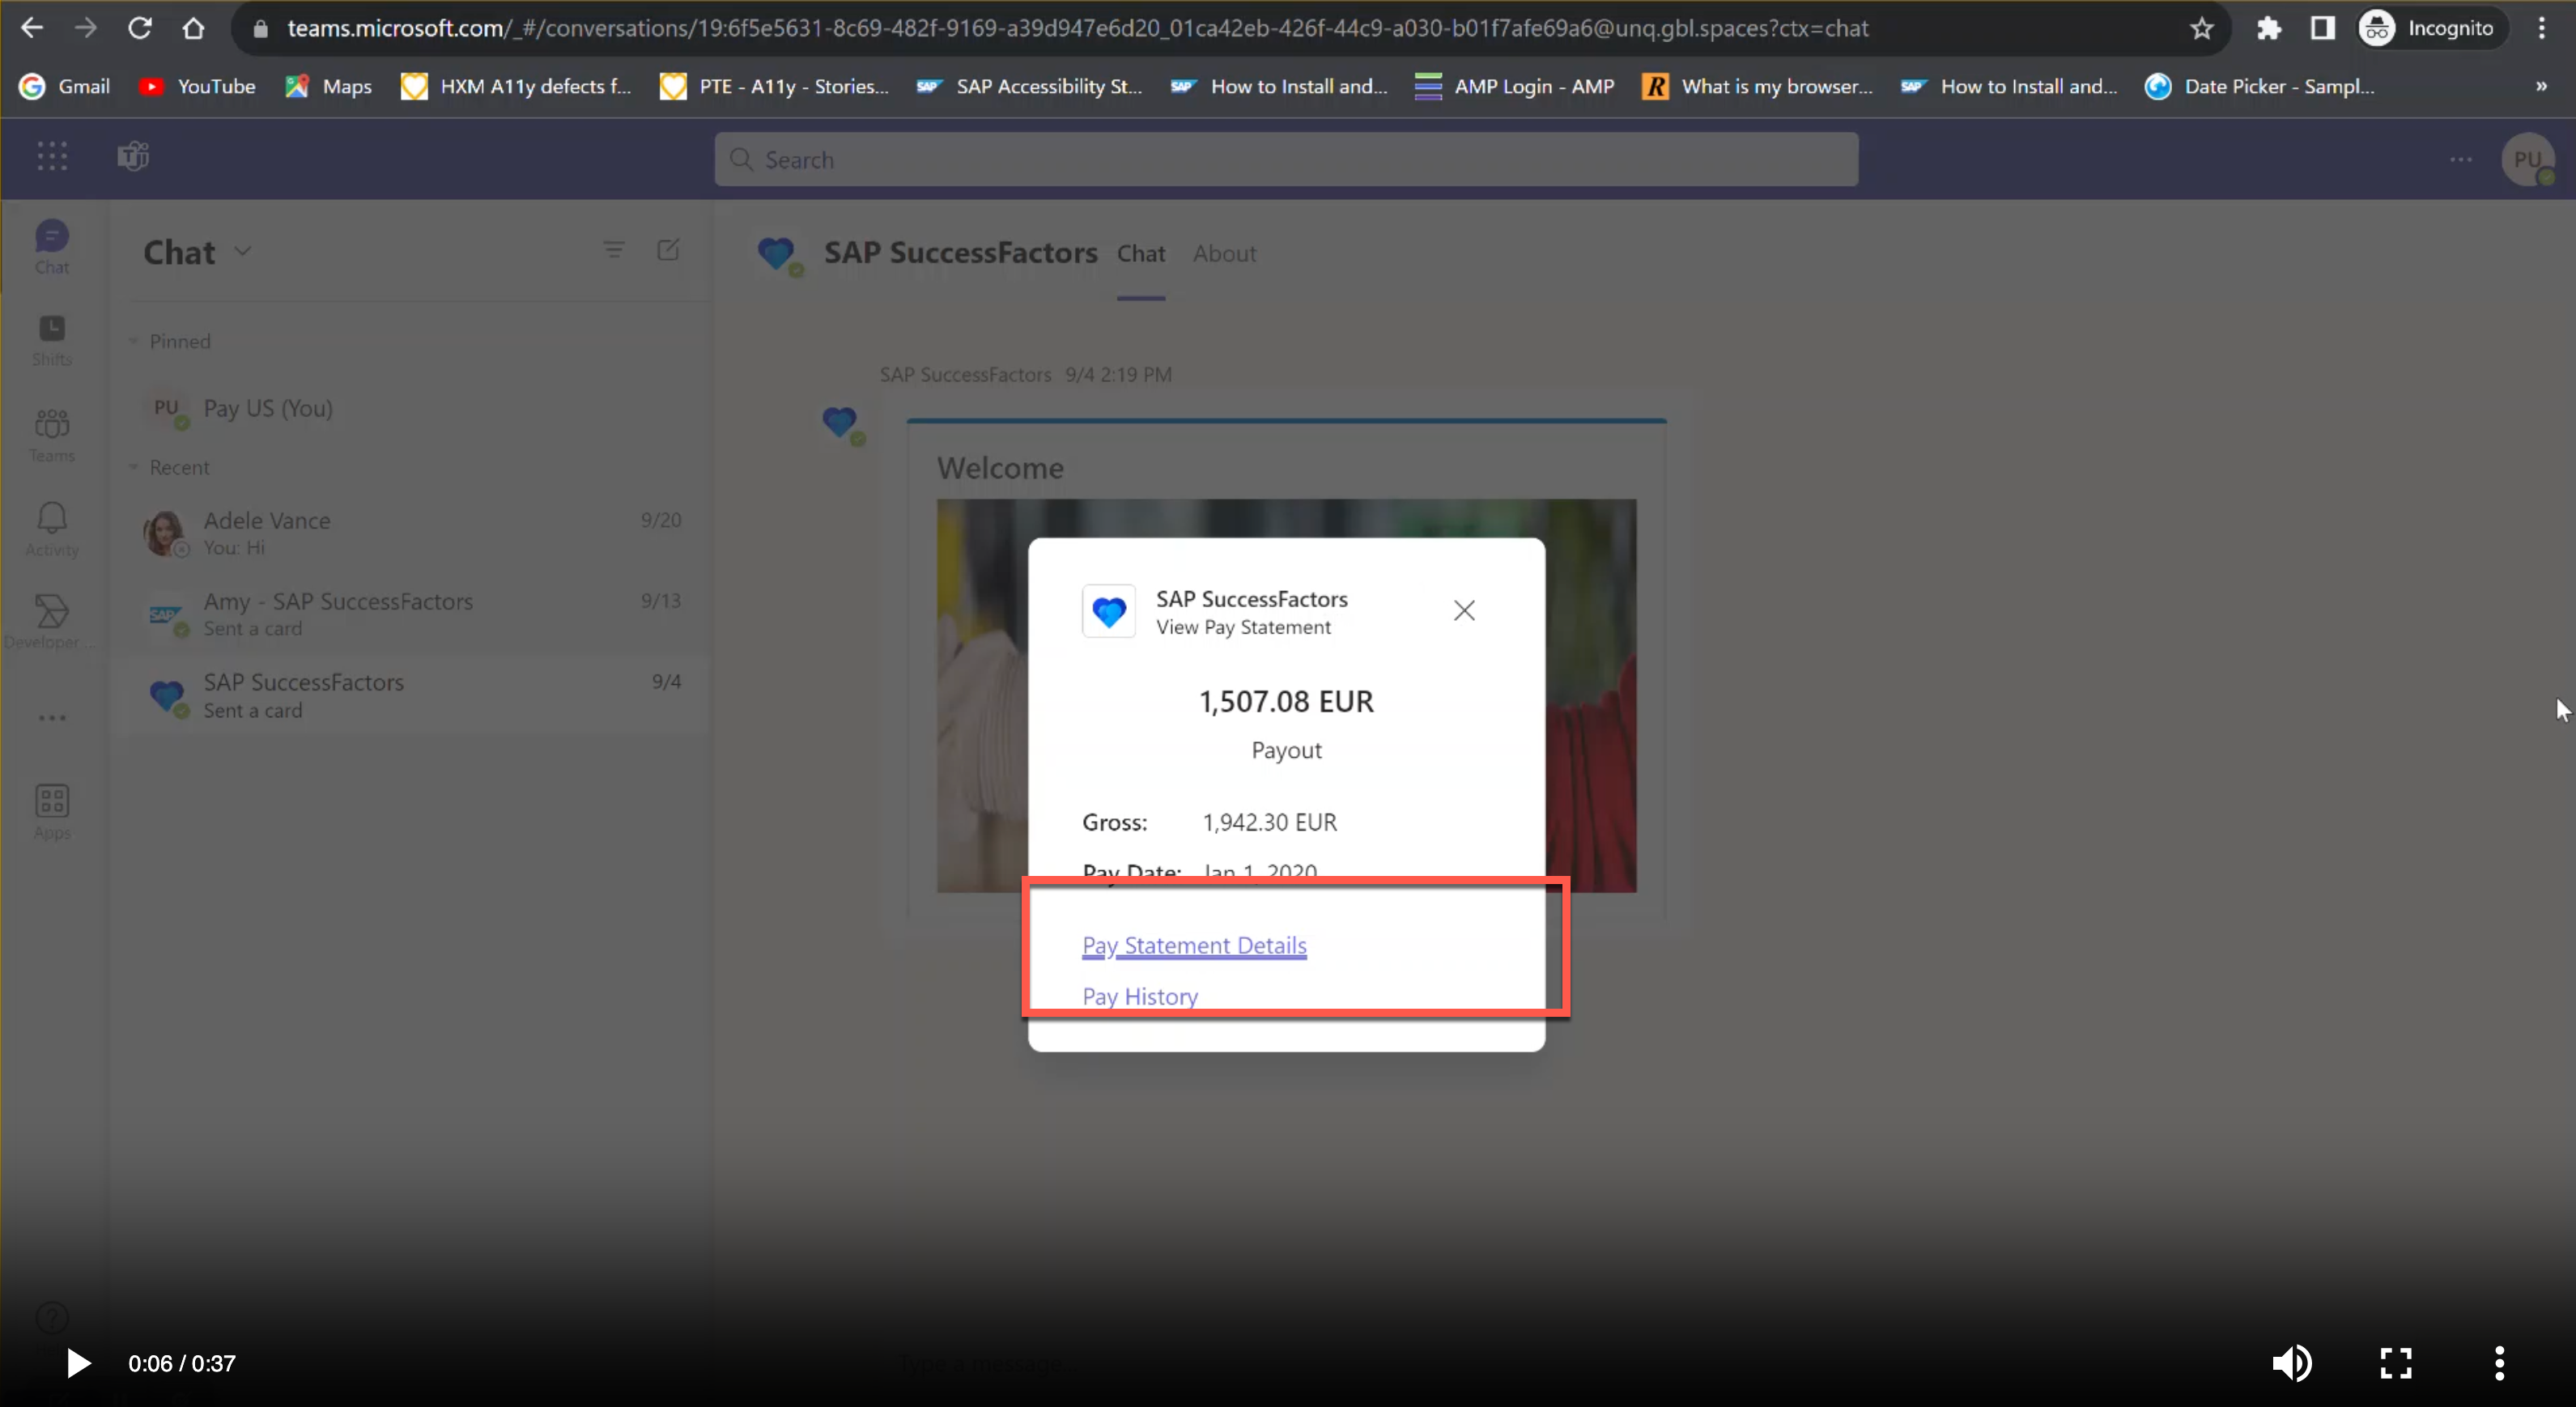Open the Chat section in the left sidebar
The height and width of the screenshot is (1407, 2576).
(x=51, y=245)
